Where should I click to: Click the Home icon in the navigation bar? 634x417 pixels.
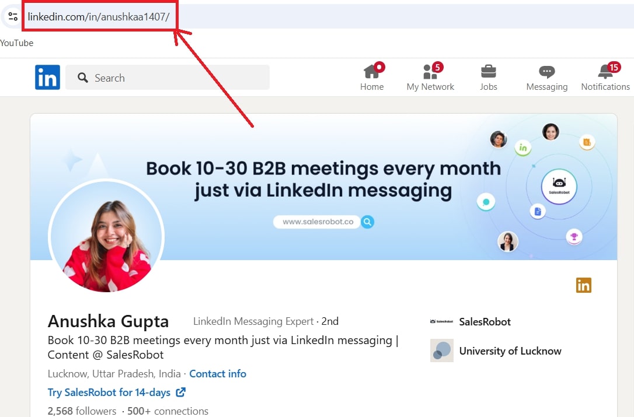click(372, 72)
